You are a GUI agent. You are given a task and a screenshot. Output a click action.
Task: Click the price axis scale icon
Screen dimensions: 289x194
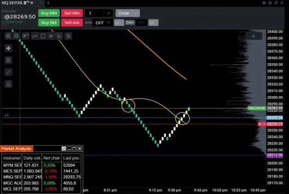click(x=59, y=36)
